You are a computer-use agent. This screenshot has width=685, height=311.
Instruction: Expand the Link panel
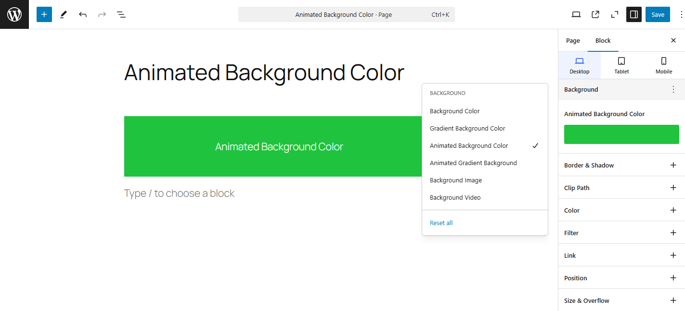[621, 255]
